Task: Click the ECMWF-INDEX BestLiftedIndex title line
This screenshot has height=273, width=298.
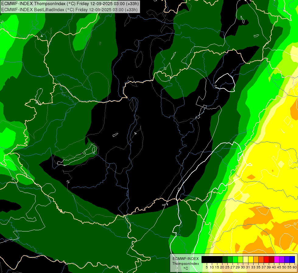Action: pos(69,9)
